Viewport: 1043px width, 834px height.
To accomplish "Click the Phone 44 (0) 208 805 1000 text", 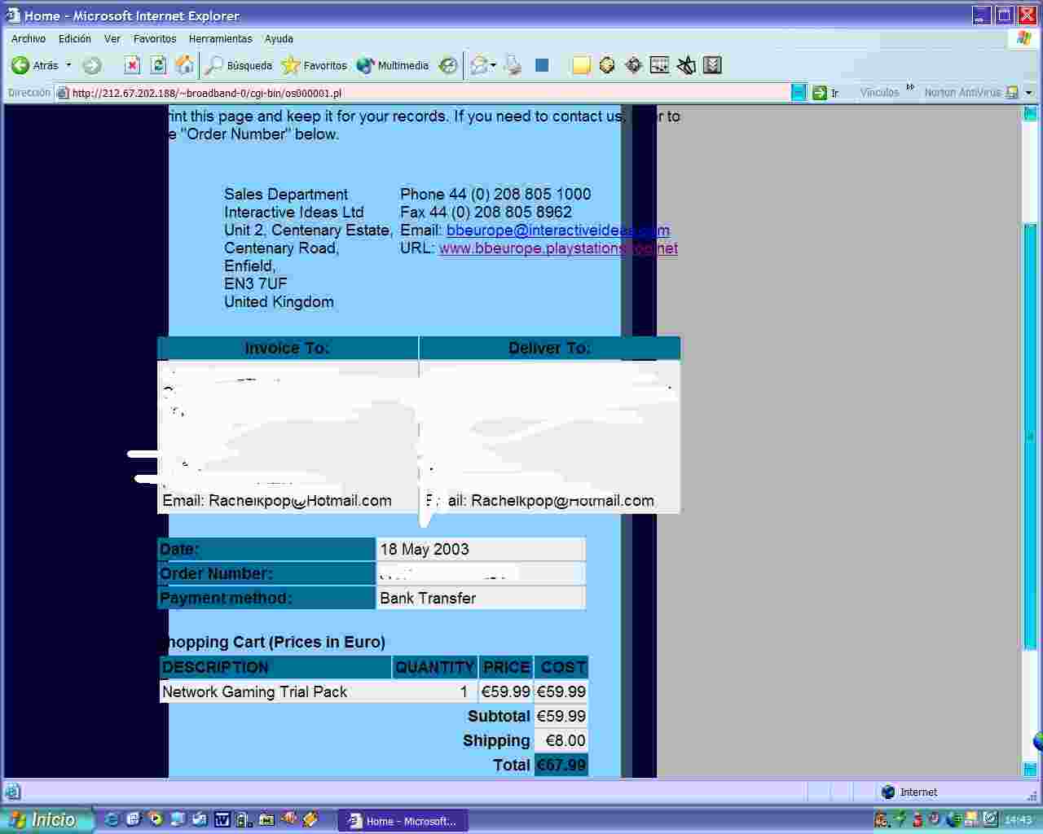I will coord(495,195).
